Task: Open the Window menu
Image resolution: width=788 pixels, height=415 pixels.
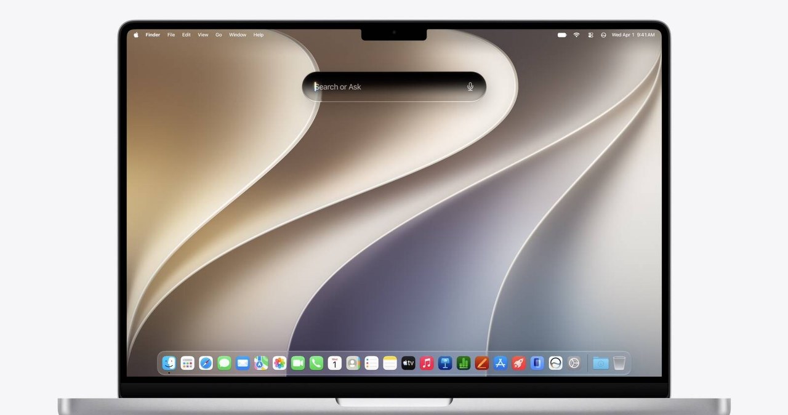Action: 238,35
